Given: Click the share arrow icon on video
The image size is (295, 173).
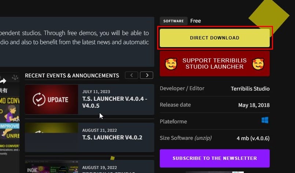Looking at the screenshot, I should click(x=3, y=81).
